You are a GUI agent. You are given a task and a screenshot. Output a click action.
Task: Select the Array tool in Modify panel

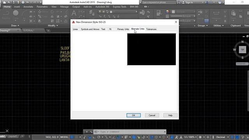point(58,21)
